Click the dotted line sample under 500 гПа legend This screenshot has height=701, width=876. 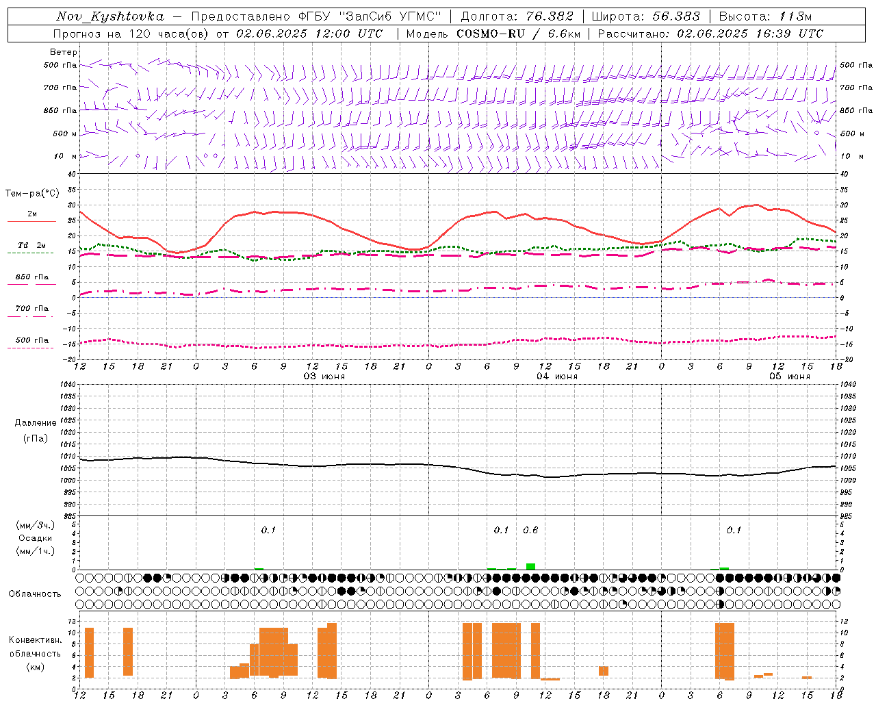[31, 348]
